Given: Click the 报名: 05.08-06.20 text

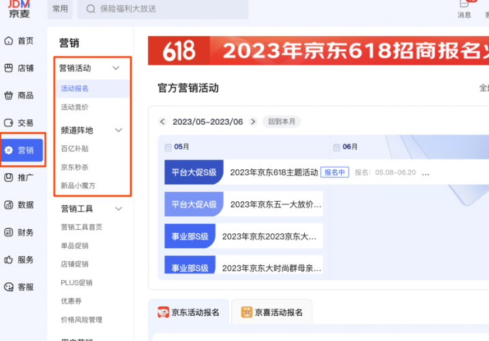Looking at the screenshot, I should (x=385, y=173).
